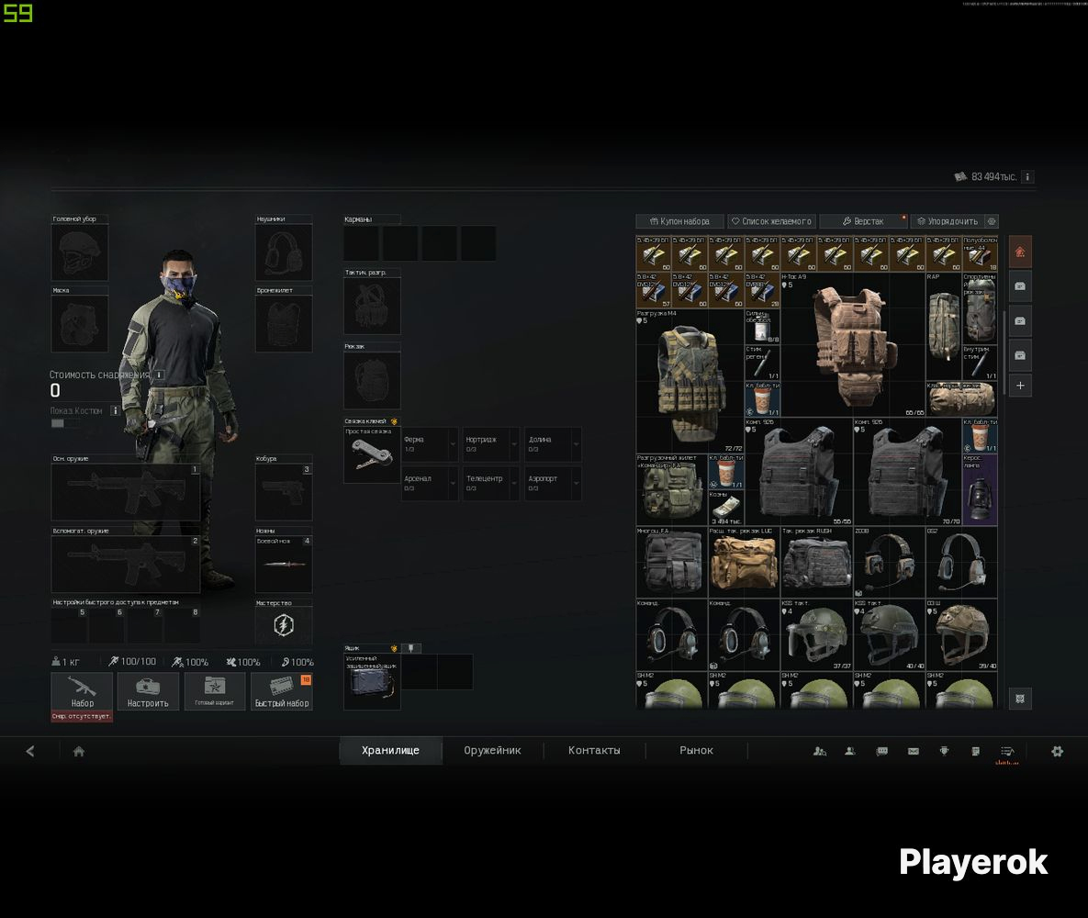
Task: Open the second stash container tab
Action: pyautogui.click(x=1020, y=285)
